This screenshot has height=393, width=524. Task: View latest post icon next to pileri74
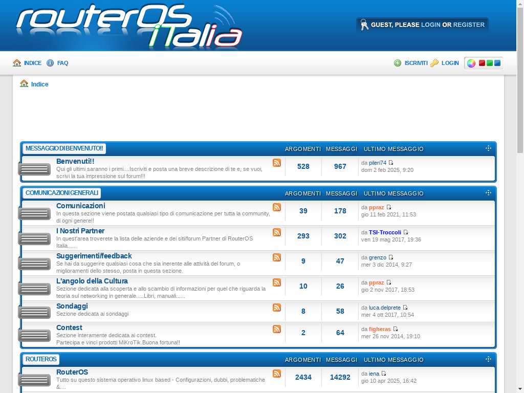click(391, 163)
